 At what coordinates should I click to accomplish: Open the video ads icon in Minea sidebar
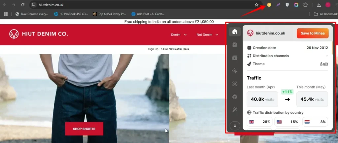click(235, 58)
